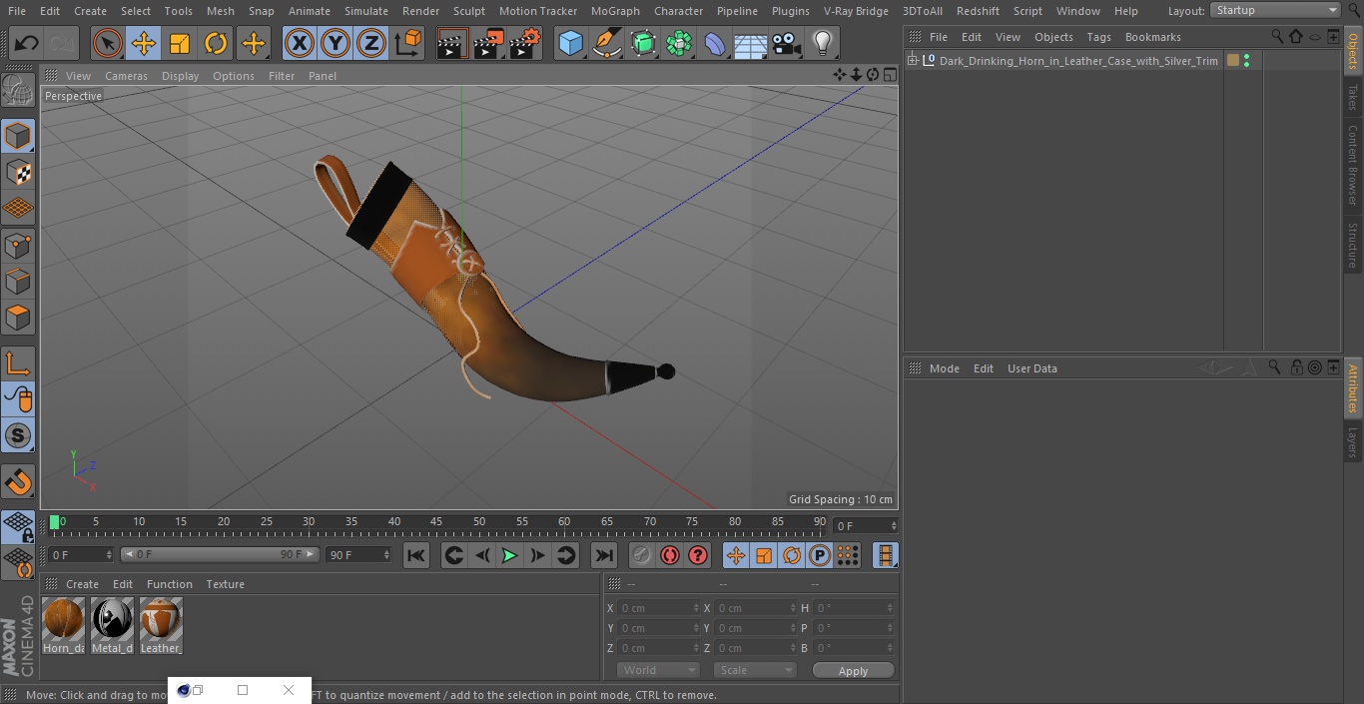Click the frame range slider bar
Screen dimensions: 1364x704
[220, 554]
